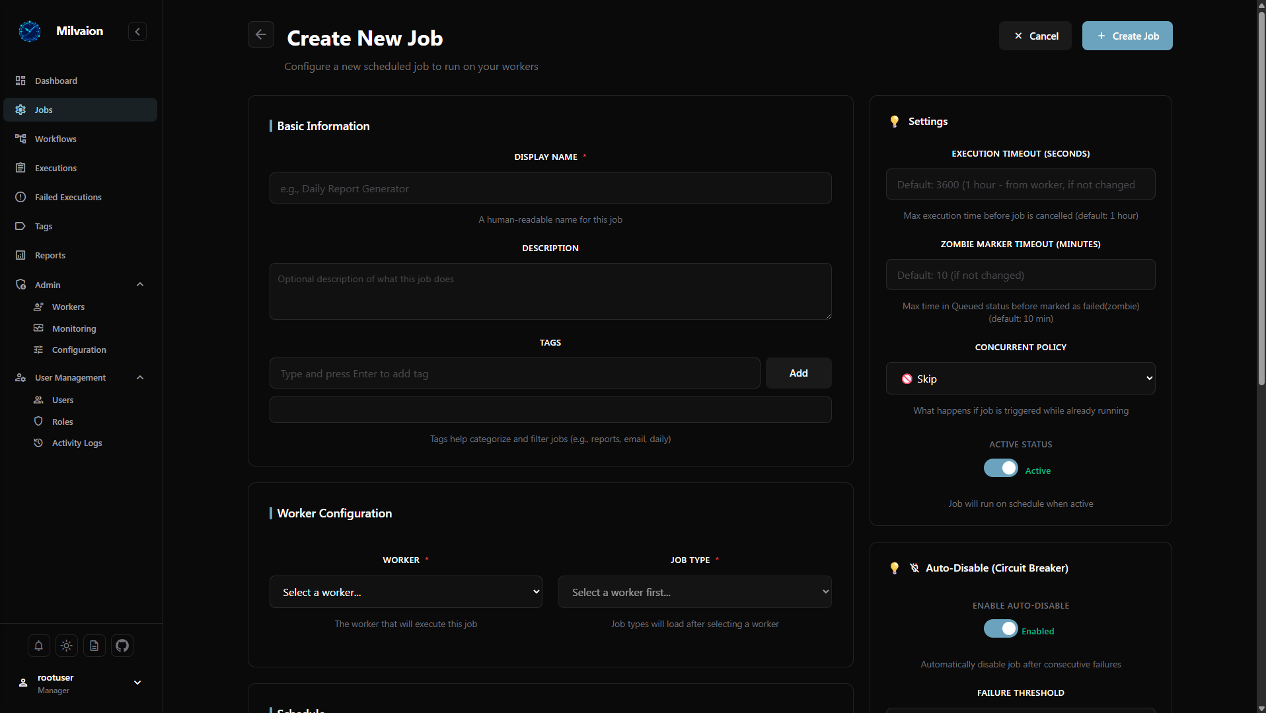This screenshot has height=713, width=1266.
Task: Click the Auto-Disable lightbulb icon
Action: (x=894, y=568)
